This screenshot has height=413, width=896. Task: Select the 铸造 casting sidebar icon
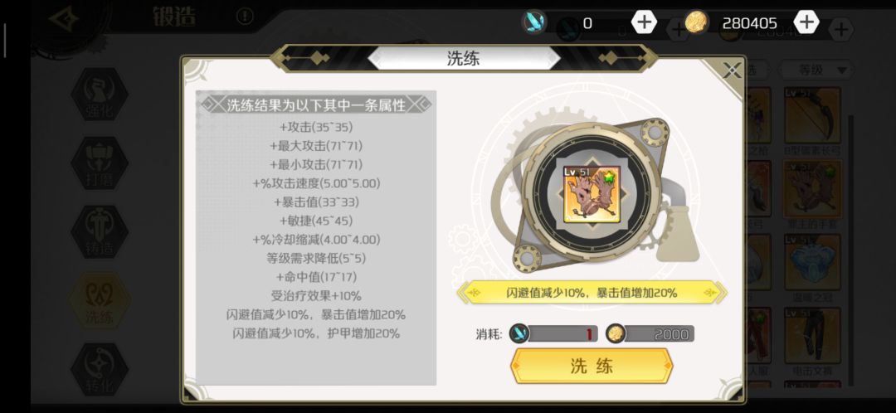click(x=100, y=232)
